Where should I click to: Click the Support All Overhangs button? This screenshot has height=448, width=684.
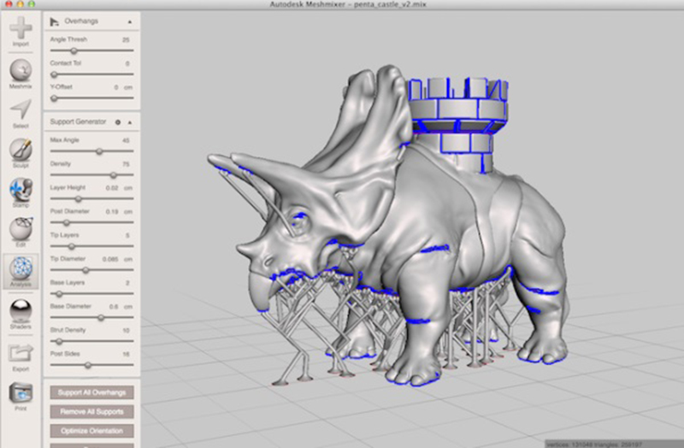pos(91,392)
